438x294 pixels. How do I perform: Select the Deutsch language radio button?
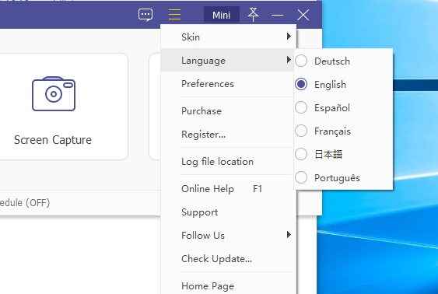301,61
